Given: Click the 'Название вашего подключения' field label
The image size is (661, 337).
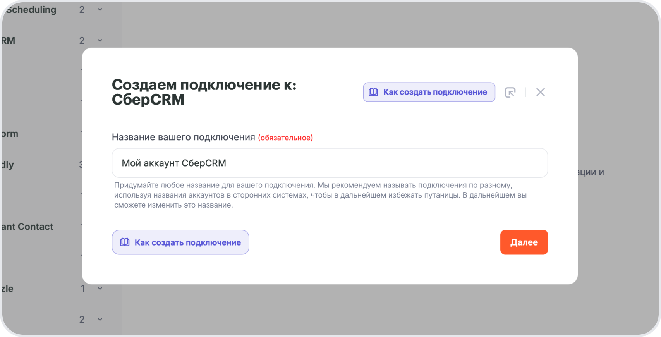Looking at the screenshot, I should tap(183, 137).
